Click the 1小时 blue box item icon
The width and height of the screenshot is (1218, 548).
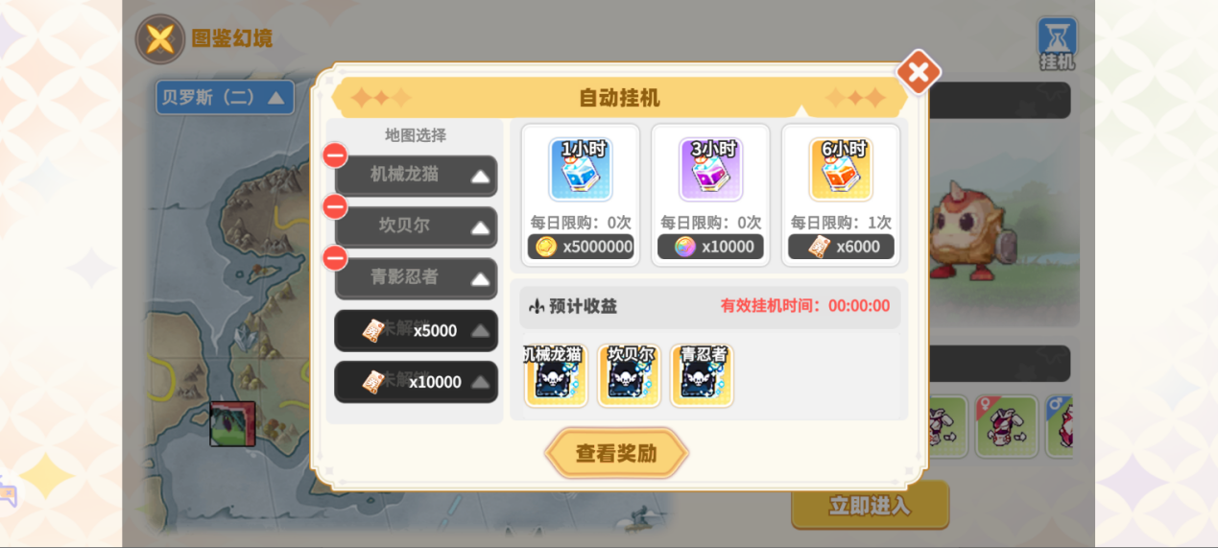[x=580, y=170]
